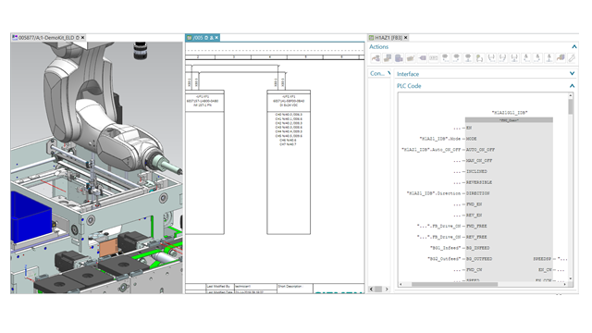Click the database cylinder icon in Actions toolbar
592x333 pixels.
point(399,58)
